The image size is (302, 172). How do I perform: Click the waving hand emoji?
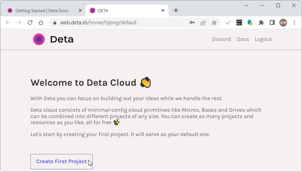[145, 82]
